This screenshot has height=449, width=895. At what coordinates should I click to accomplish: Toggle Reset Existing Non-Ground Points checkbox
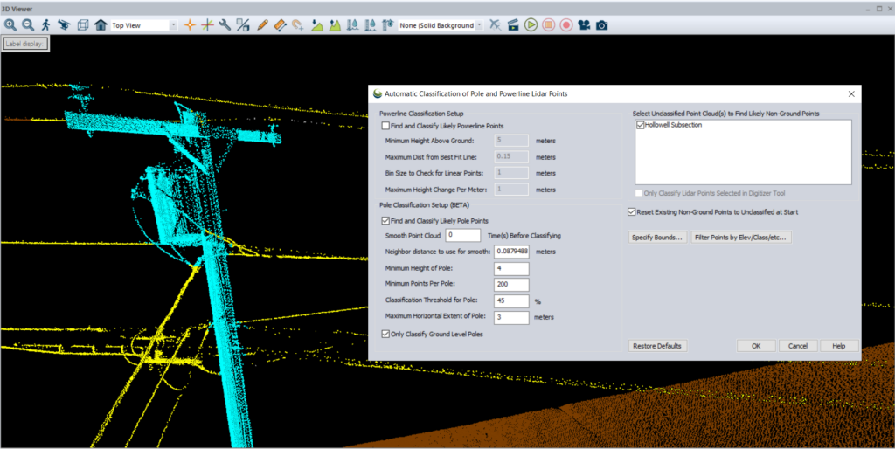click(631, 211)
